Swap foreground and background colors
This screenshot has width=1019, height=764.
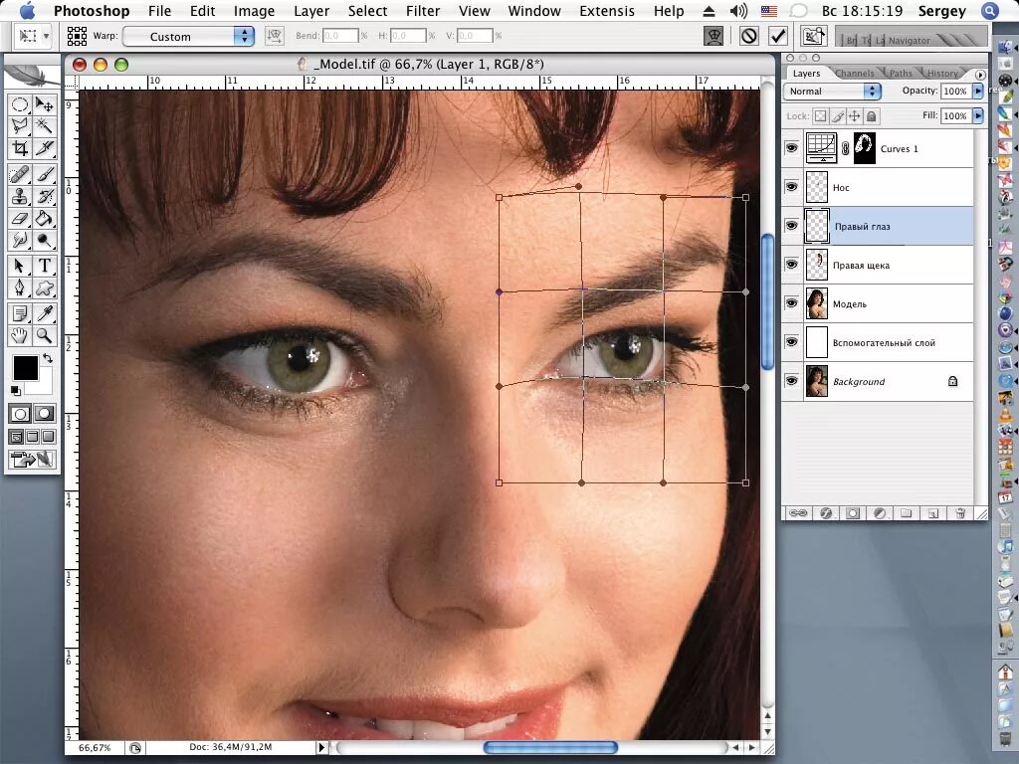pyautogui.click(x=48, y=358)
